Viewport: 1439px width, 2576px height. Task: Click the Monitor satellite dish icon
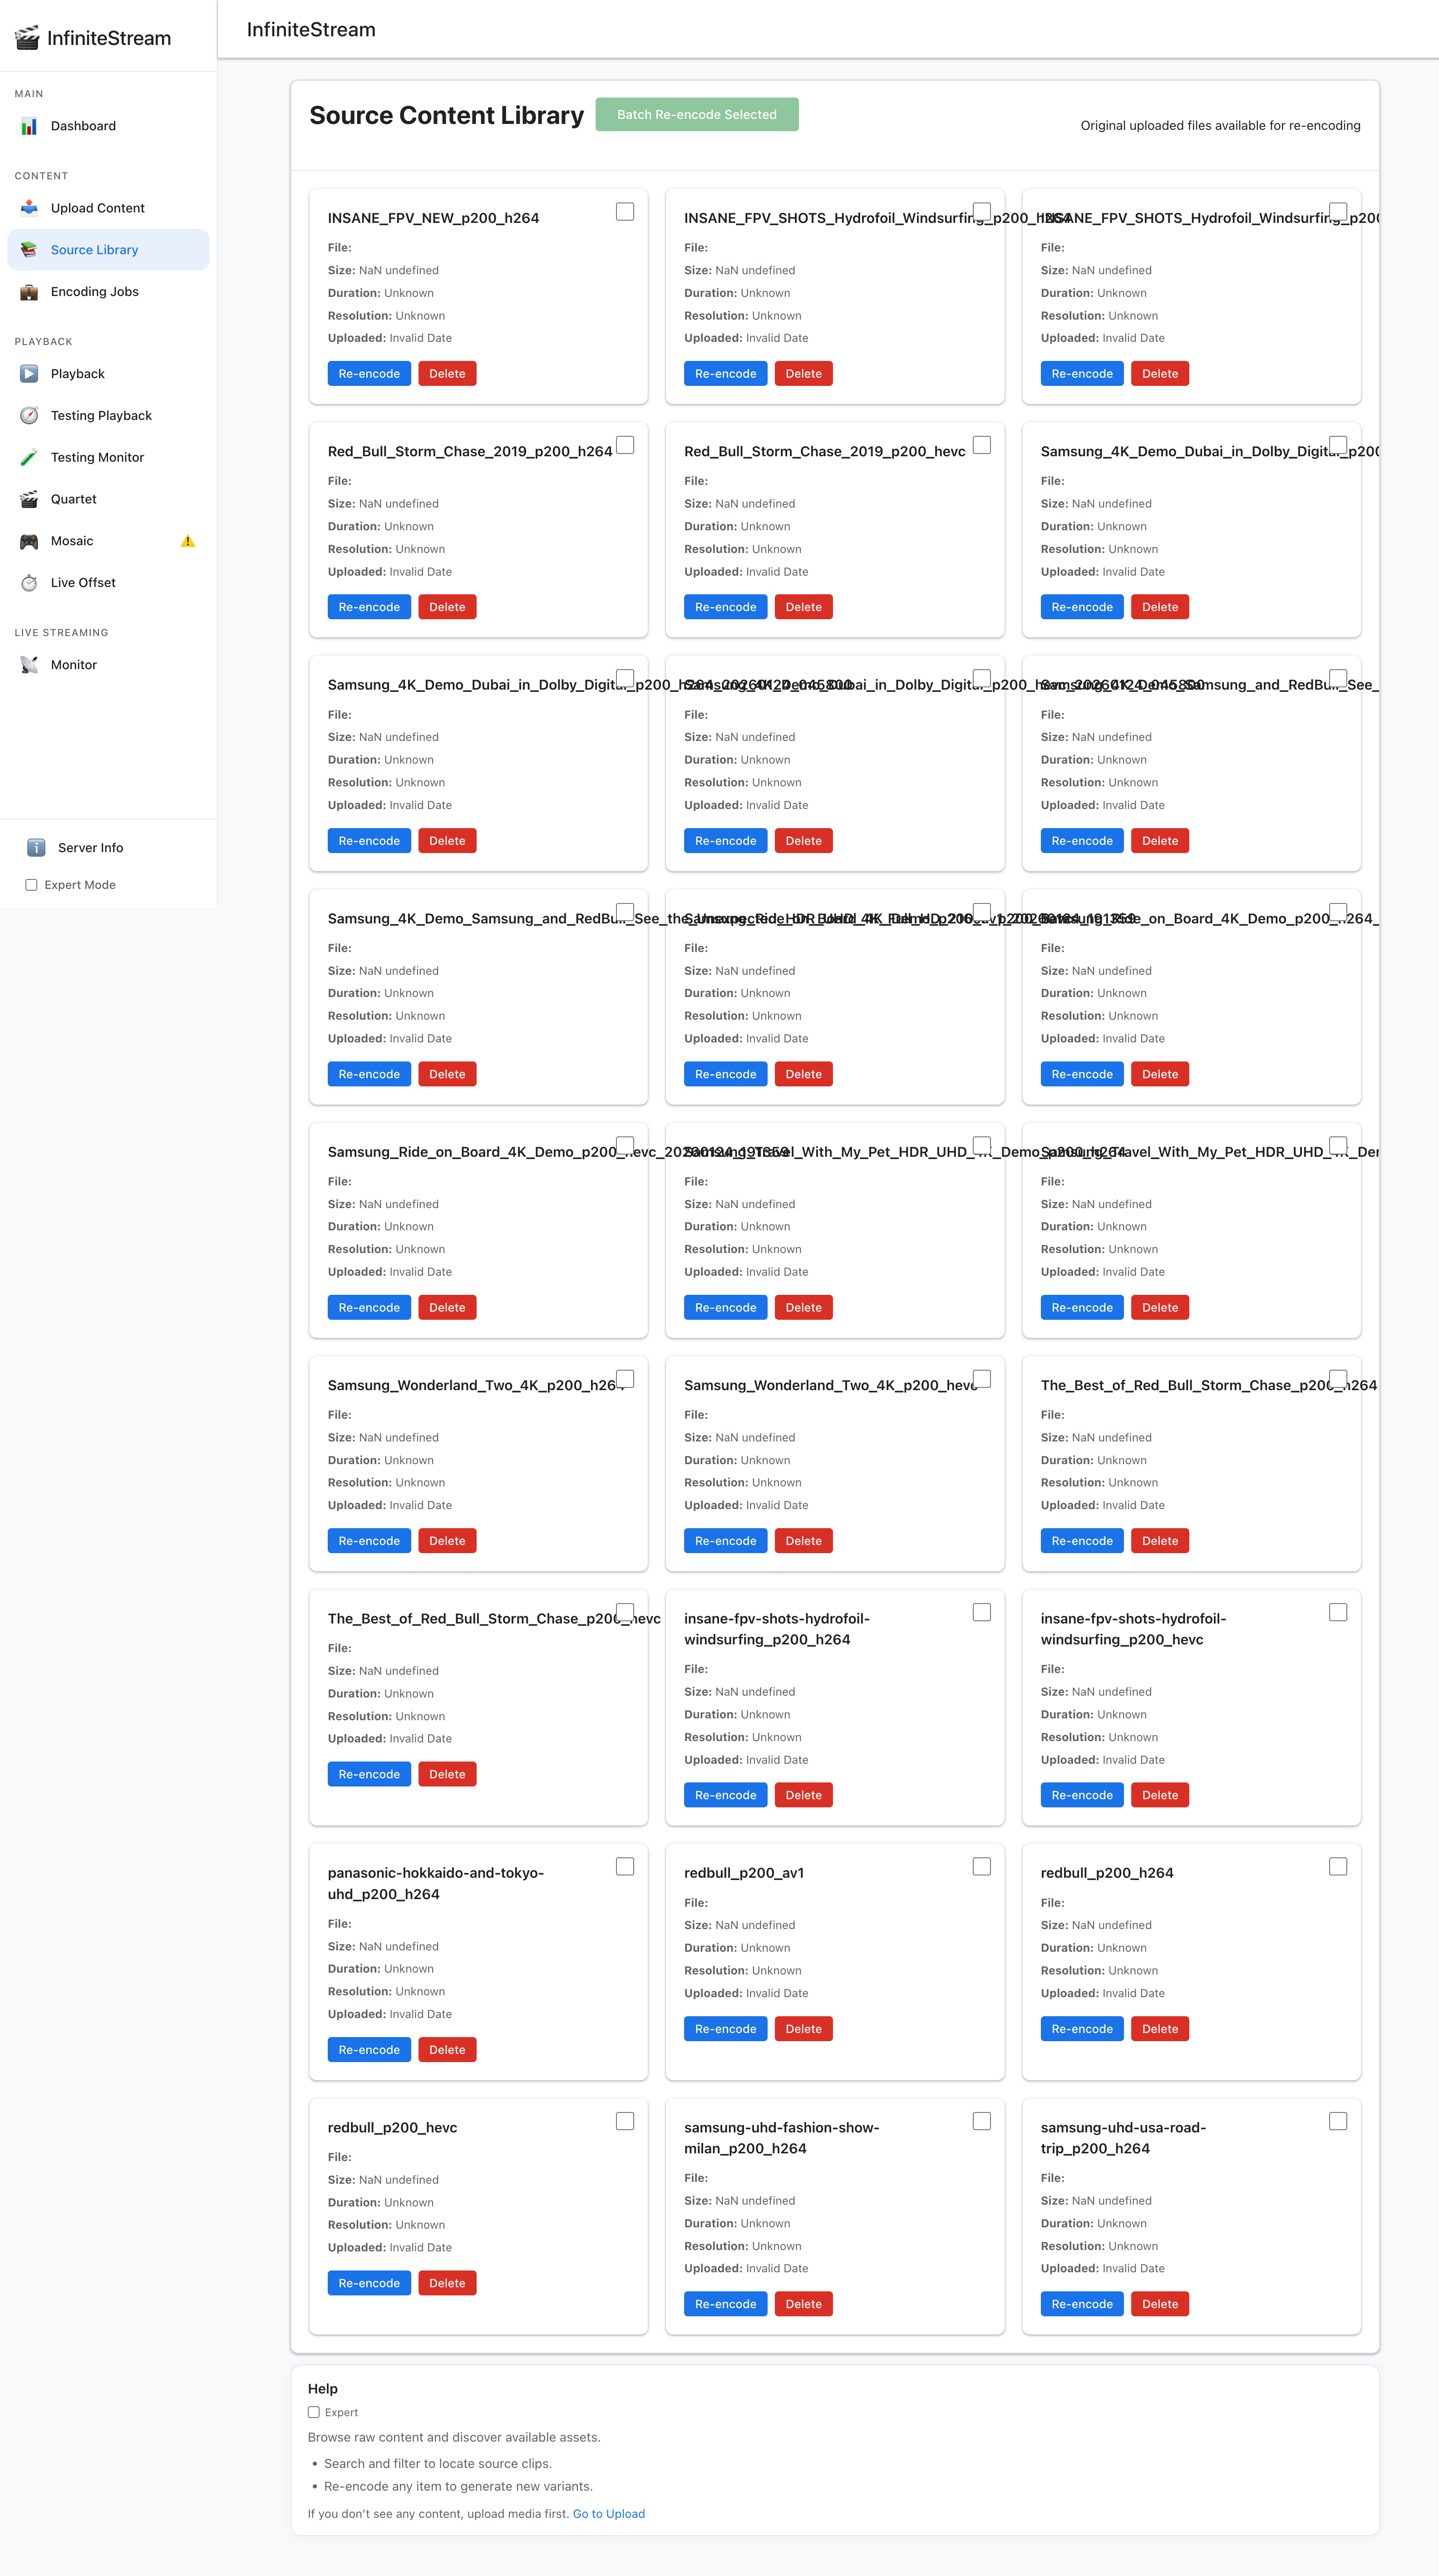click(x=29, y=665)
